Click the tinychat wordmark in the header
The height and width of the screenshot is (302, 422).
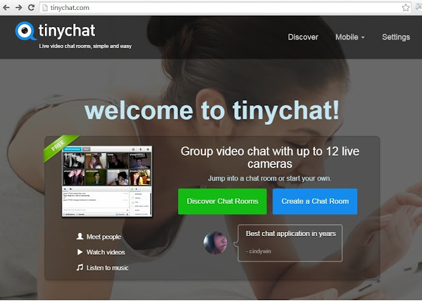[x=67, y=30]
